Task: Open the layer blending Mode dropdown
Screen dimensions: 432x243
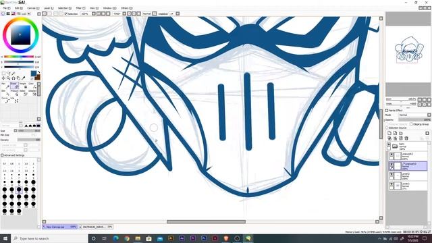Action: pos(414,115)
